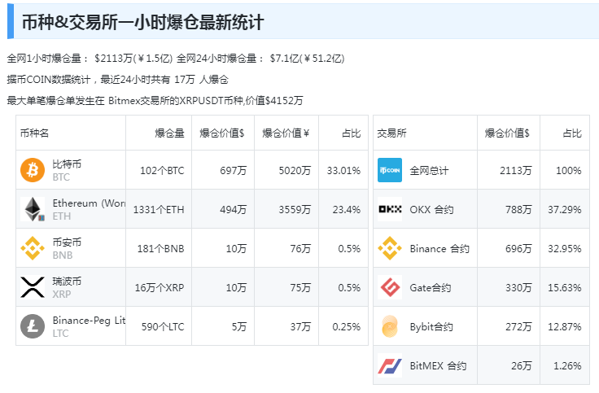Click the Bitcoin orange logo icon
The image size is (599, 393).
coord(33,170)
